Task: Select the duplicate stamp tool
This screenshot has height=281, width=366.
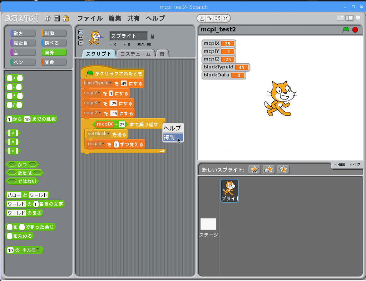Action: click(x=202, y=18)
